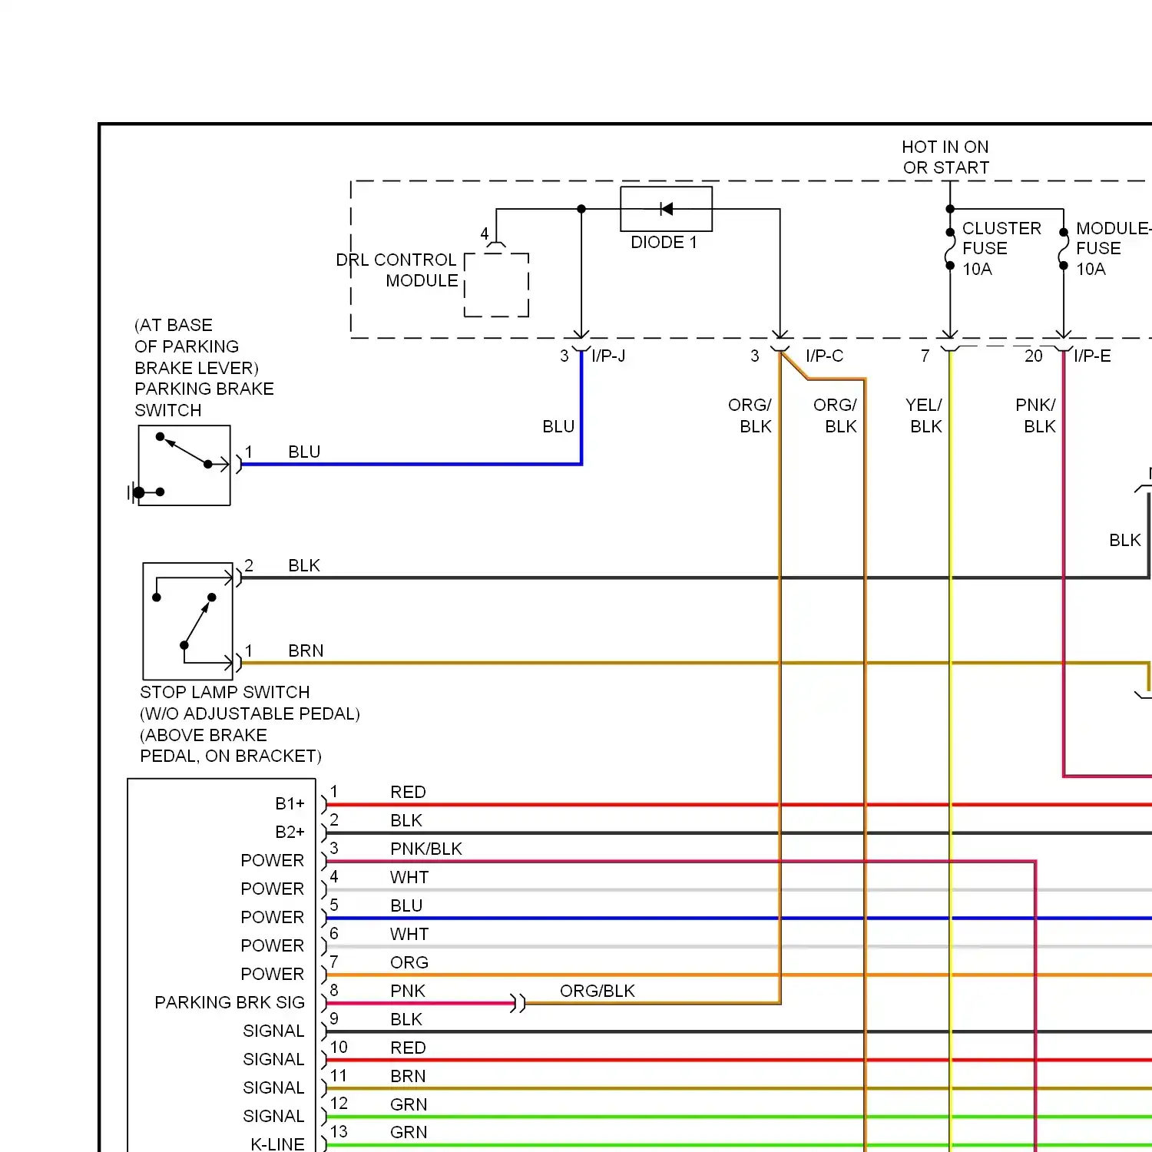Click the inline connector symbol on the PNK pin 8 wire

pyautogui.click(x=518, y=1003)
